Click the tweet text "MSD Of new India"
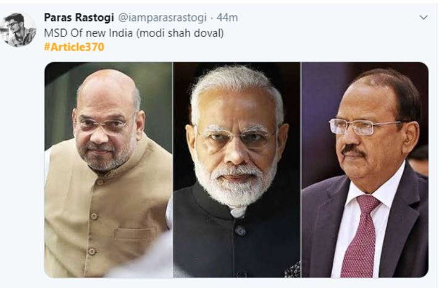Image resolution: width=439 pixels, height=288 pixels. tap(88, 33)
